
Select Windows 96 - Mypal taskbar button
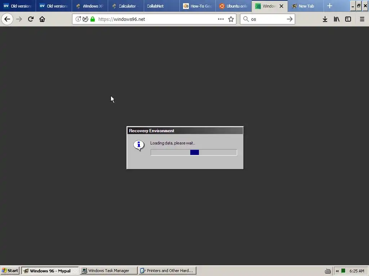point(50,271)
